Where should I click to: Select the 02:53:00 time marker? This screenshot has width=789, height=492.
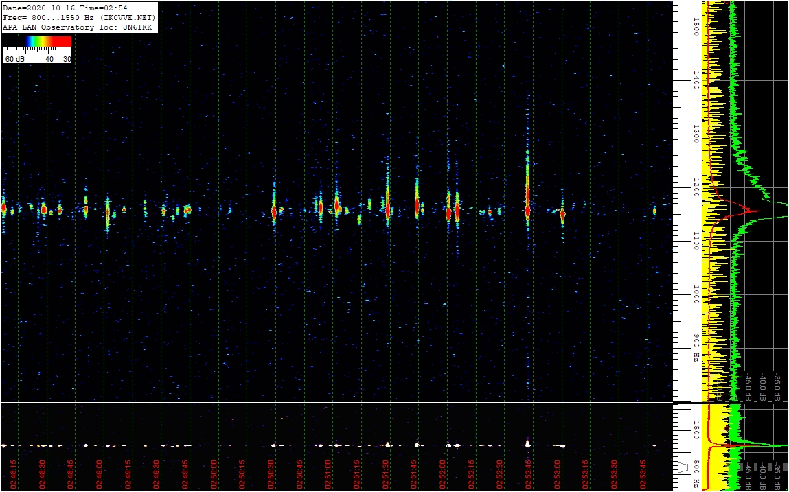(558, 474)
